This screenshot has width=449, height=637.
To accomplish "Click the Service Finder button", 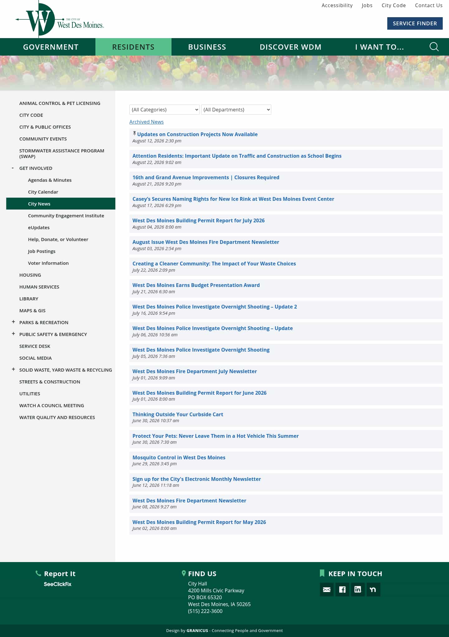I will point(415,23).
